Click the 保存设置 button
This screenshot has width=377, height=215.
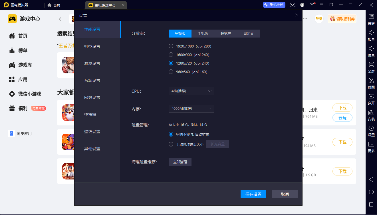tap(253, 194)
